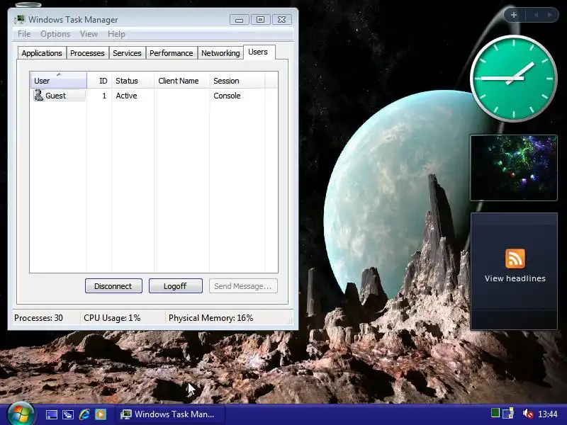Click Switch between windows quick launch icon
Screen dimensions: 567x425
point(67,414)
